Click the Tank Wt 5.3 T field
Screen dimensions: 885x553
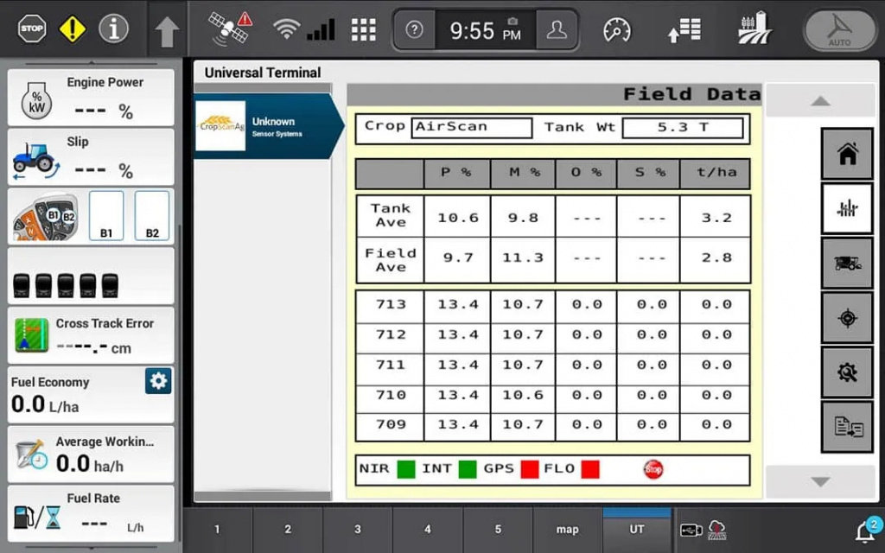(x=683, y=128)
